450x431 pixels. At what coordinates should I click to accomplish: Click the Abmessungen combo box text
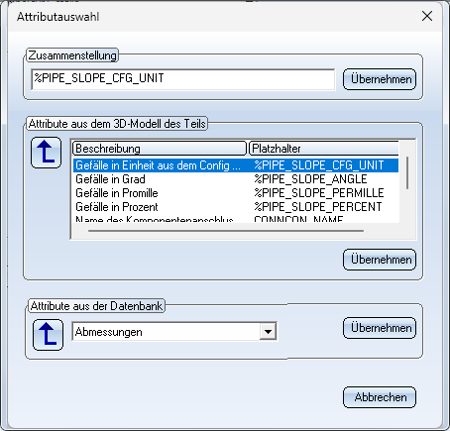[109, 332]
